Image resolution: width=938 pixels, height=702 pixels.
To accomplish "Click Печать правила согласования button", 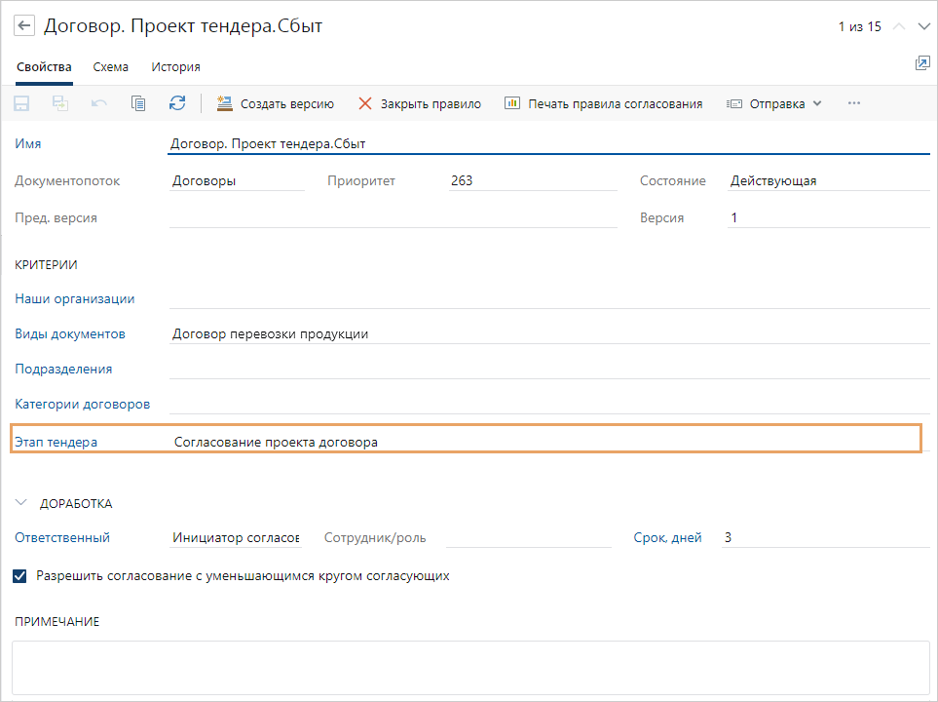I will tap(603, 103).
